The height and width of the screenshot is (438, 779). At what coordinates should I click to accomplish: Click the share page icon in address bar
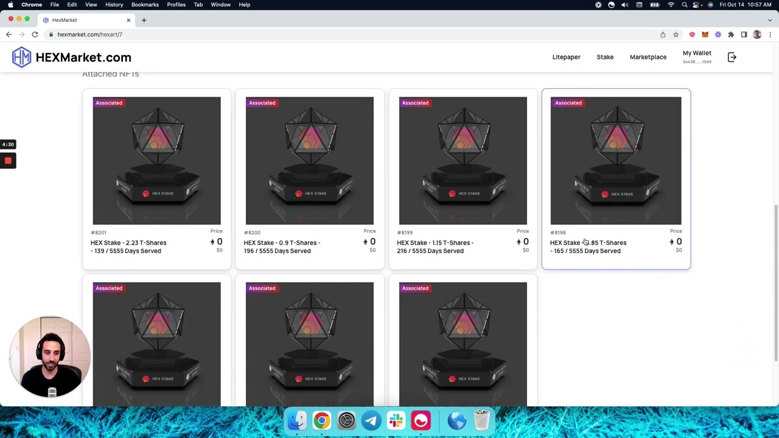[663, 35]
